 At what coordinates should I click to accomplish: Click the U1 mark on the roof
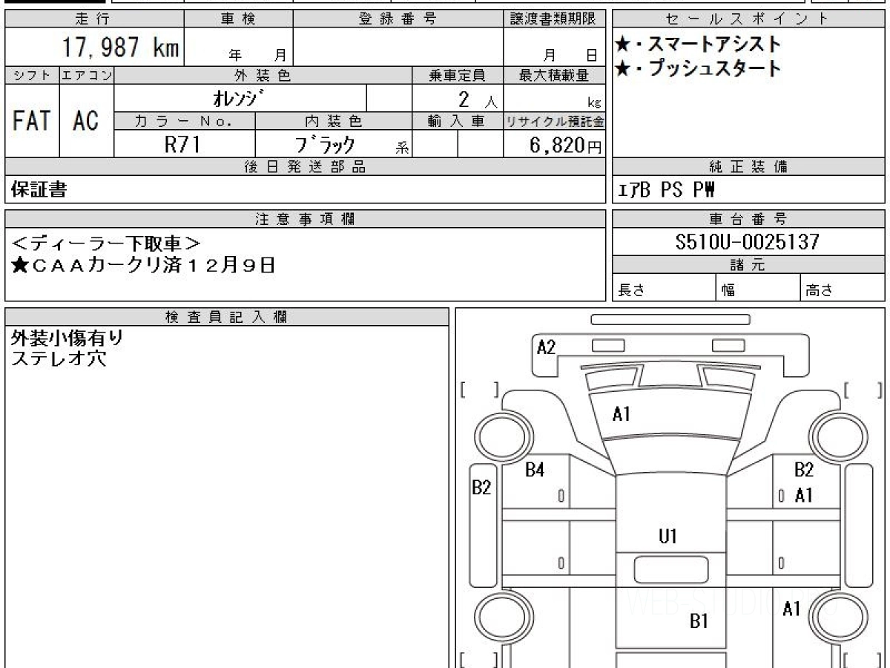667,536
